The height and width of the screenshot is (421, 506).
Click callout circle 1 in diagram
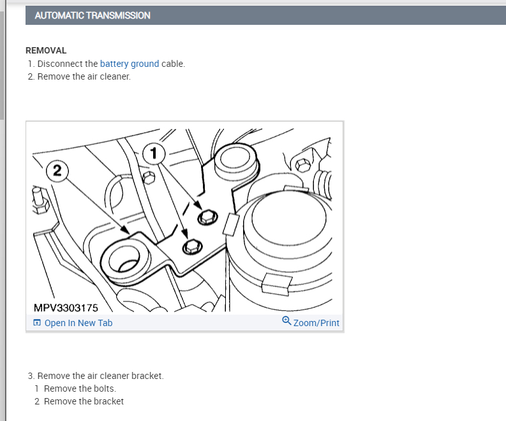point(154,153)
